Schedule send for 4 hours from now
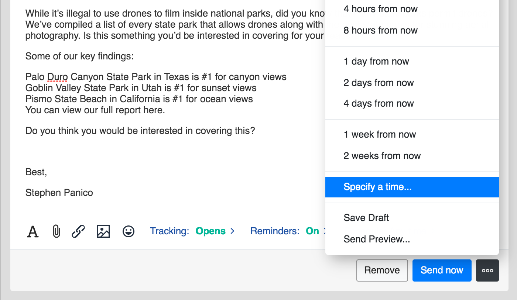Viewport: 517px width, 300px height. coord(380,9)
